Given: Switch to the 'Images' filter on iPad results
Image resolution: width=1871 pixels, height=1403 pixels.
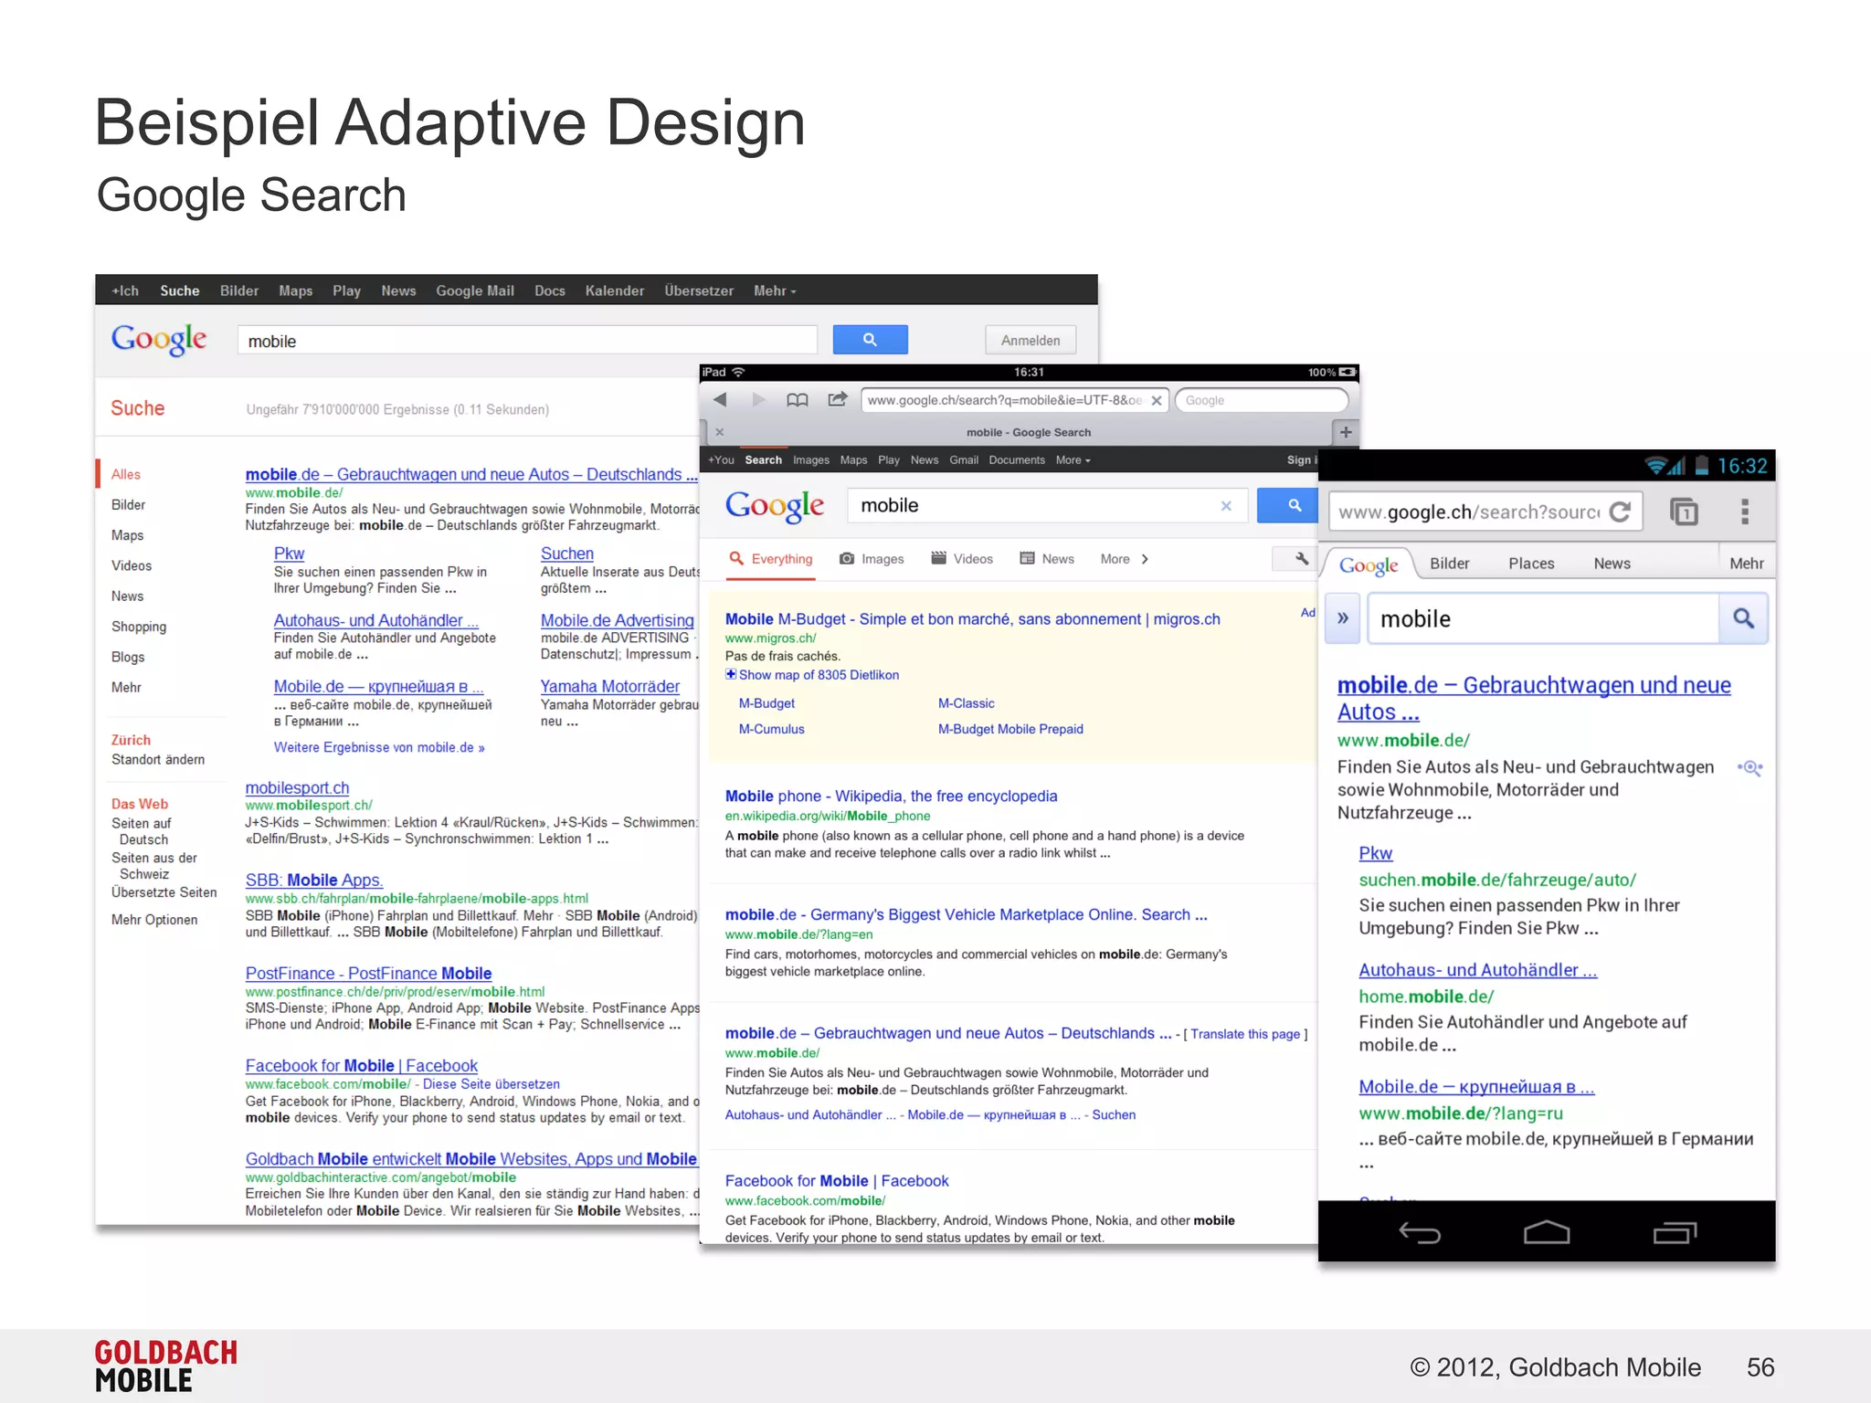Looking at the screenshot, I should tap(872, 559).
